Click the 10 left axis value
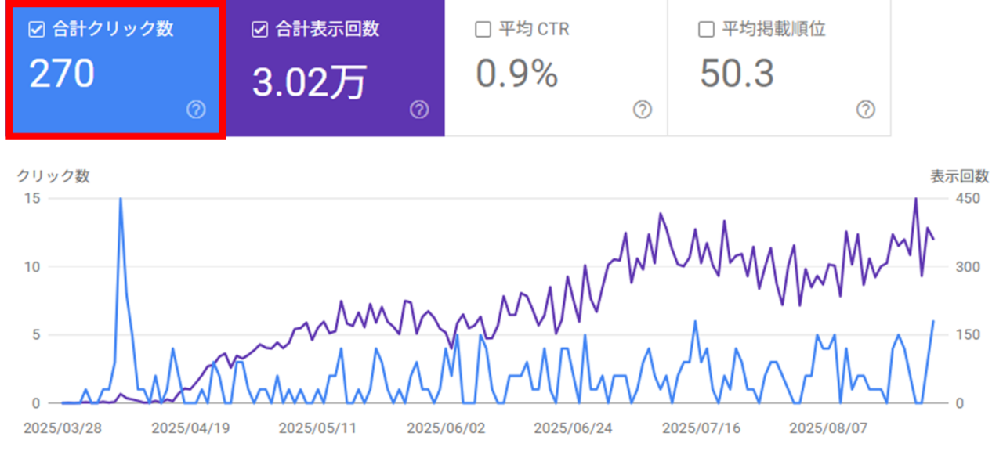Screen dimensions: 1003x451 pos(31,267)
